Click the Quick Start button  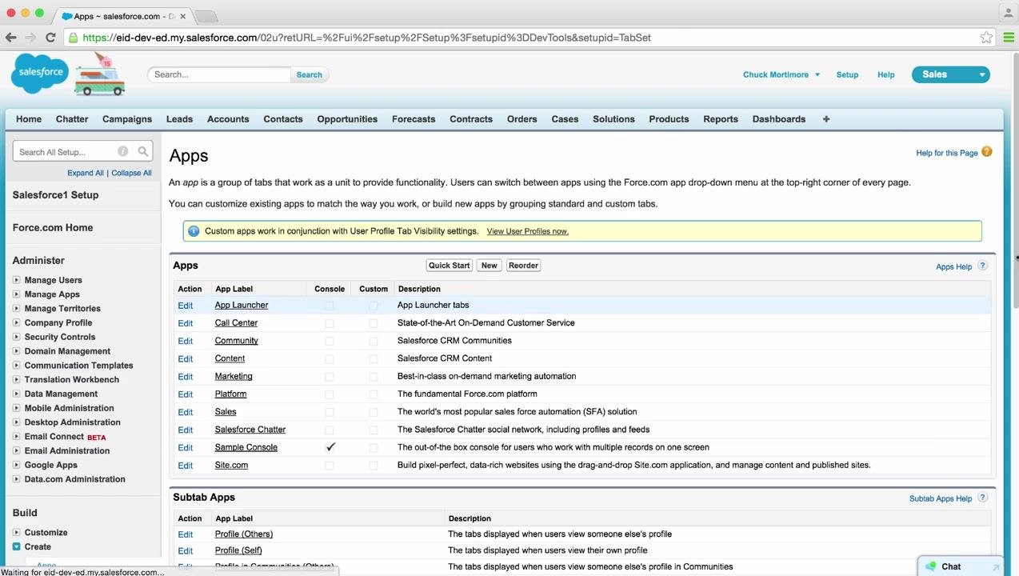click(x=450, y=266)
